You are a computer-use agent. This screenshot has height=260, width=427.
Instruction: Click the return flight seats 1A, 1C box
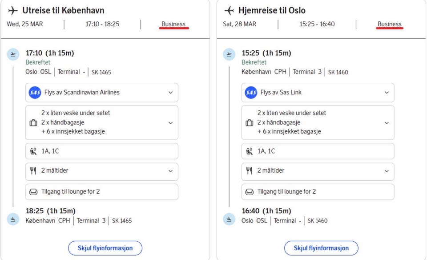click(x=318, y=151)
